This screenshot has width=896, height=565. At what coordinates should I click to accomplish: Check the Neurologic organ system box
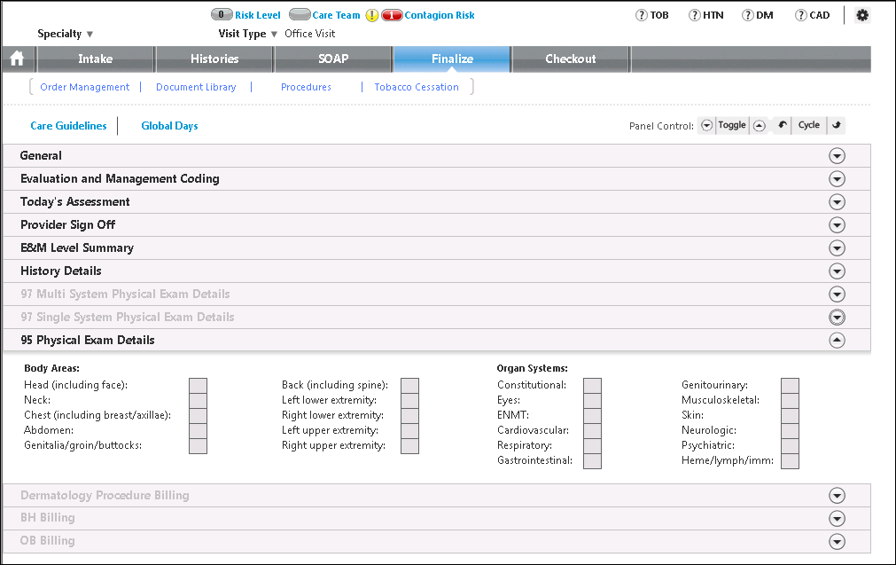pos(790,430)
